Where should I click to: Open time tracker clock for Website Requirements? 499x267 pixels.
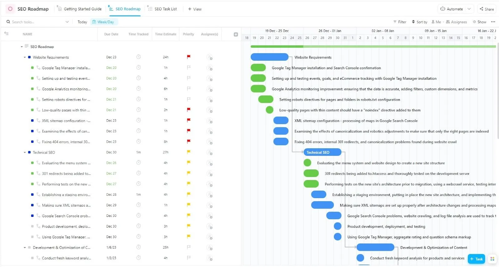(138, 57)
